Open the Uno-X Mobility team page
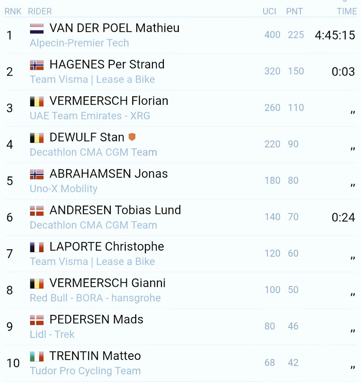 [x=63, y=189]
